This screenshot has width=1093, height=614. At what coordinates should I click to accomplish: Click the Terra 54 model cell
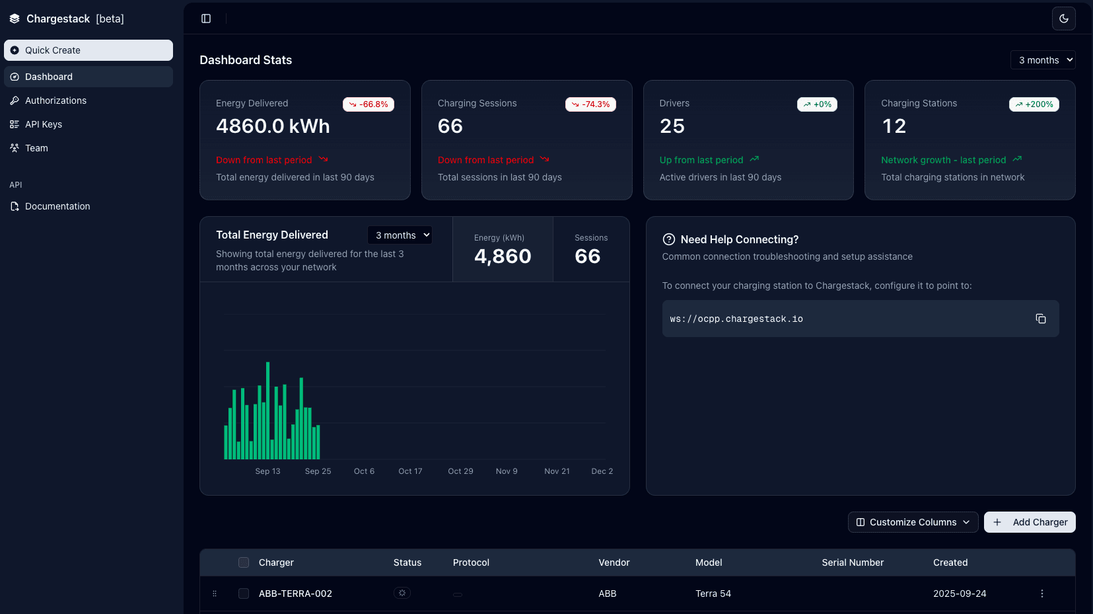713,594
